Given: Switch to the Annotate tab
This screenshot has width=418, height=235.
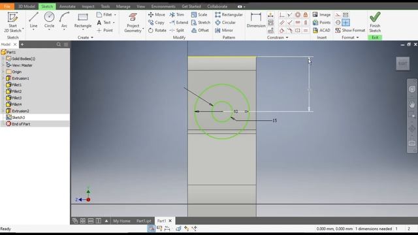Looking at the screenshot, I should click(67, 7).
